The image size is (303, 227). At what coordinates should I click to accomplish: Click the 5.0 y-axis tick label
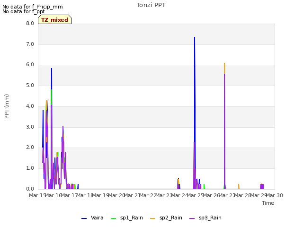coord(30,85)
